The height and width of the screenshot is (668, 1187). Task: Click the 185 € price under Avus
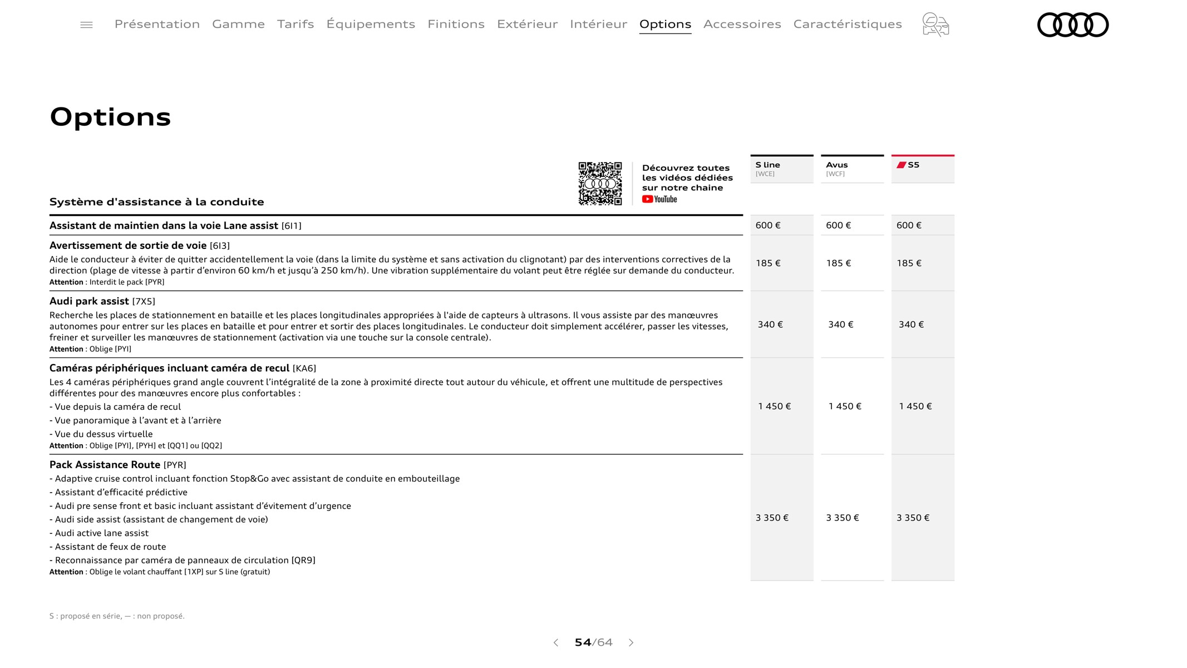tap(839, 263)
